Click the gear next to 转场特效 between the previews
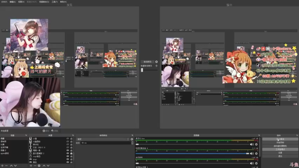 157,62
